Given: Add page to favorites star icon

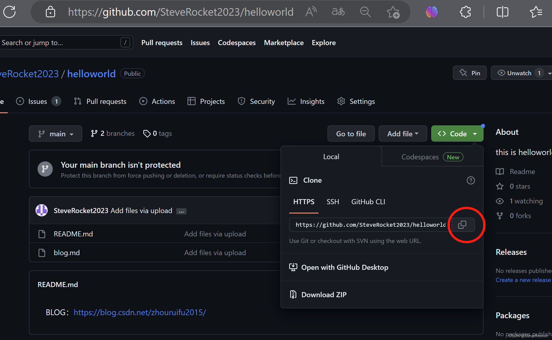Looking at the screenshot, I should [393, 12].
